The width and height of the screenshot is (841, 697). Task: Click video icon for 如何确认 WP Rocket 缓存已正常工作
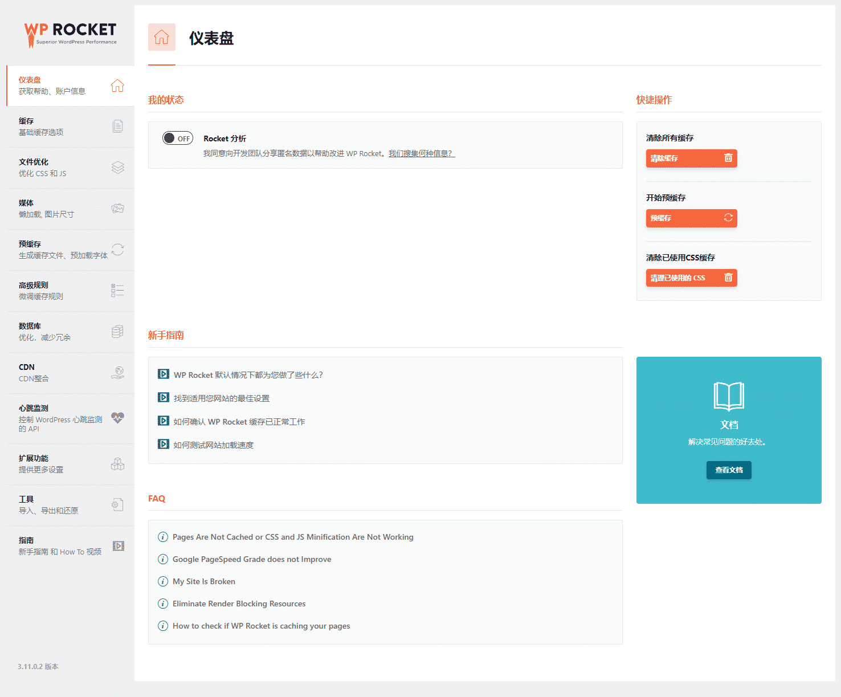(x=164, y=421)
